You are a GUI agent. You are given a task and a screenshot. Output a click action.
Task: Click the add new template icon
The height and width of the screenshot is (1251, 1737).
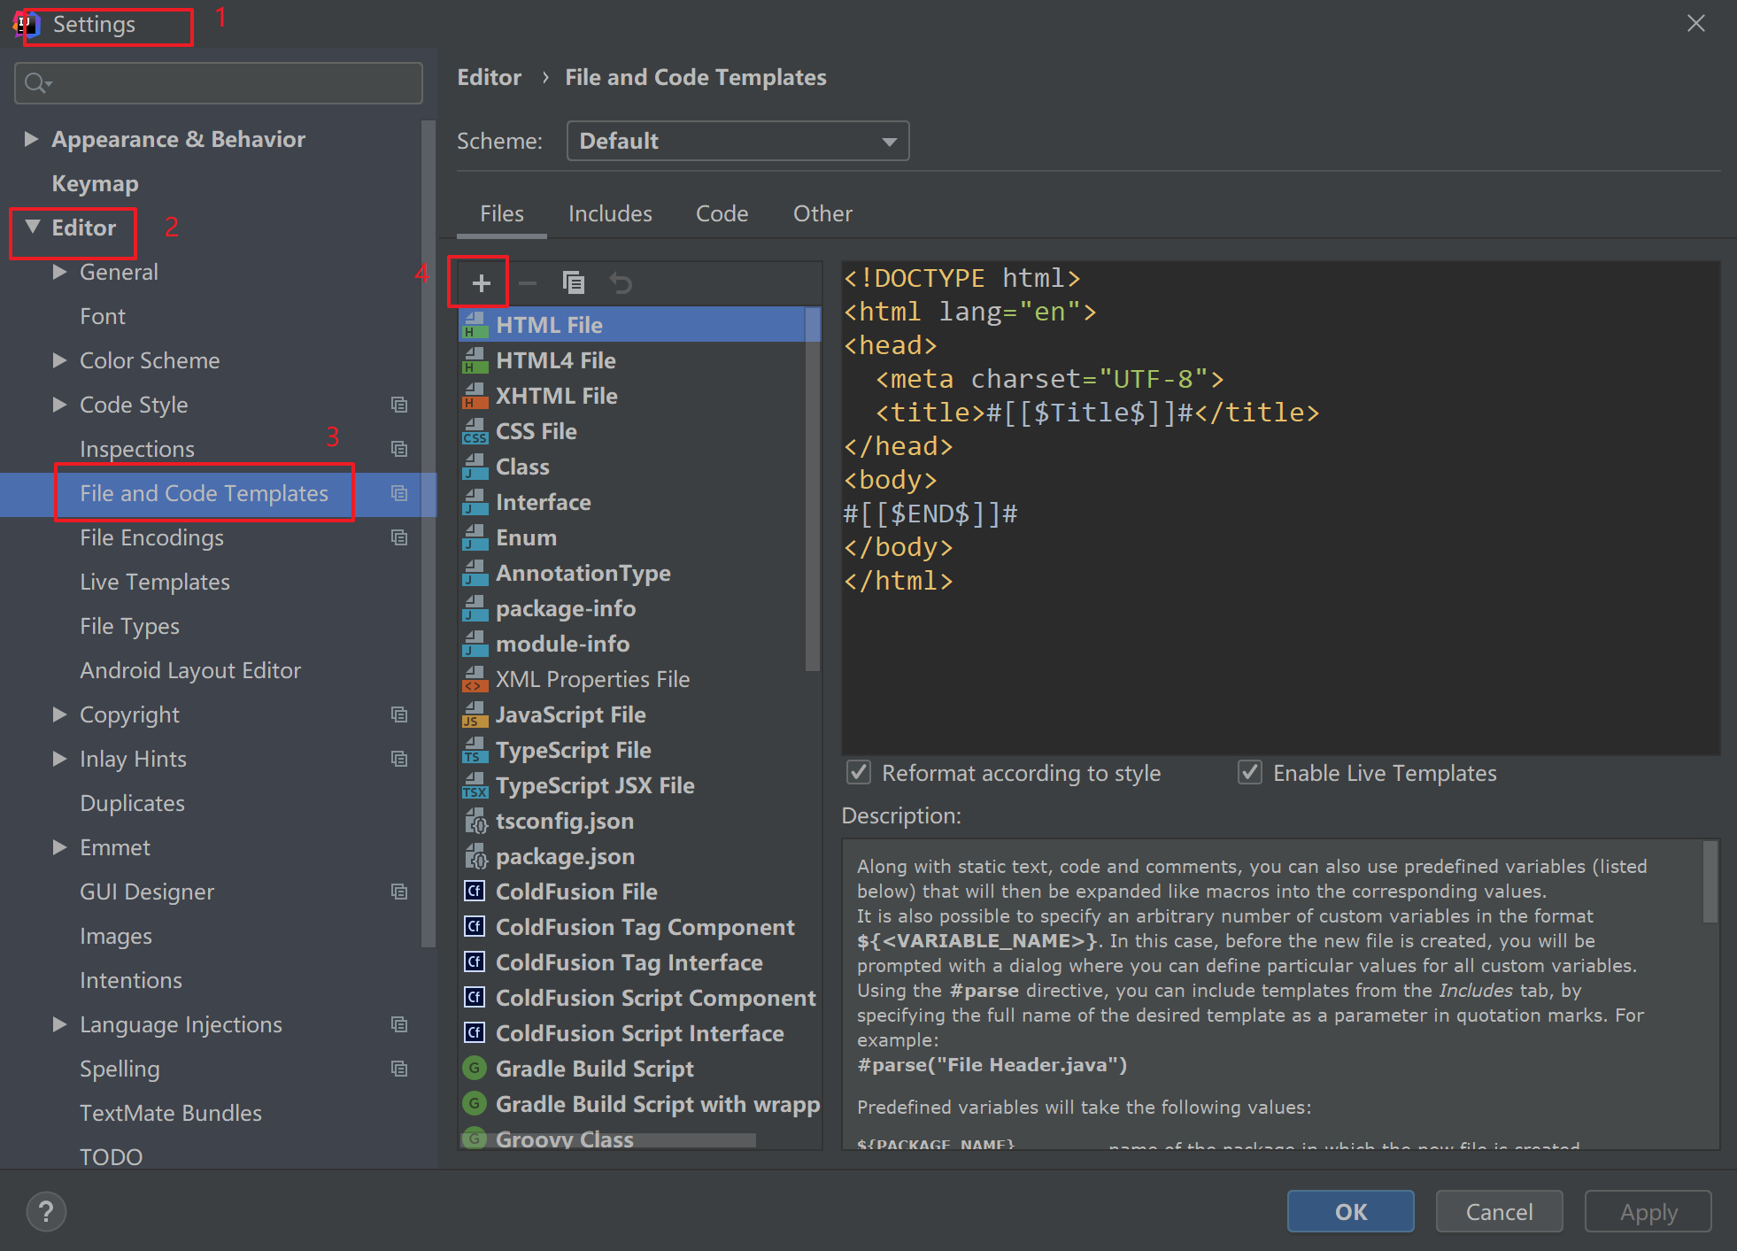480,282
